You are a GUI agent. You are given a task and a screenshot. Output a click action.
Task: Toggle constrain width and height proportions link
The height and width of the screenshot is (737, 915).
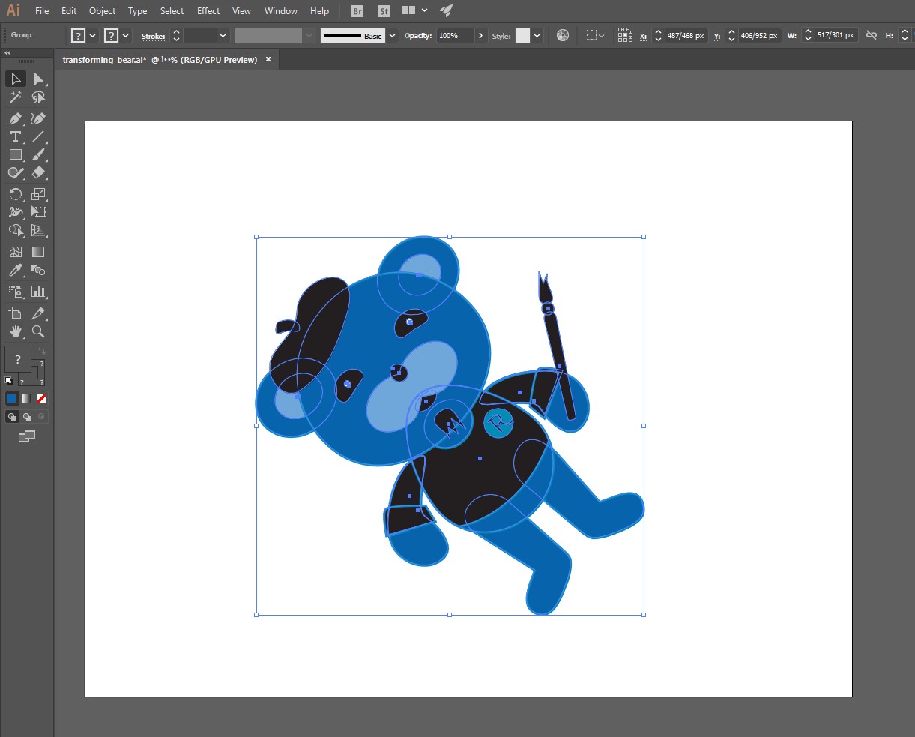coord(871,35)
